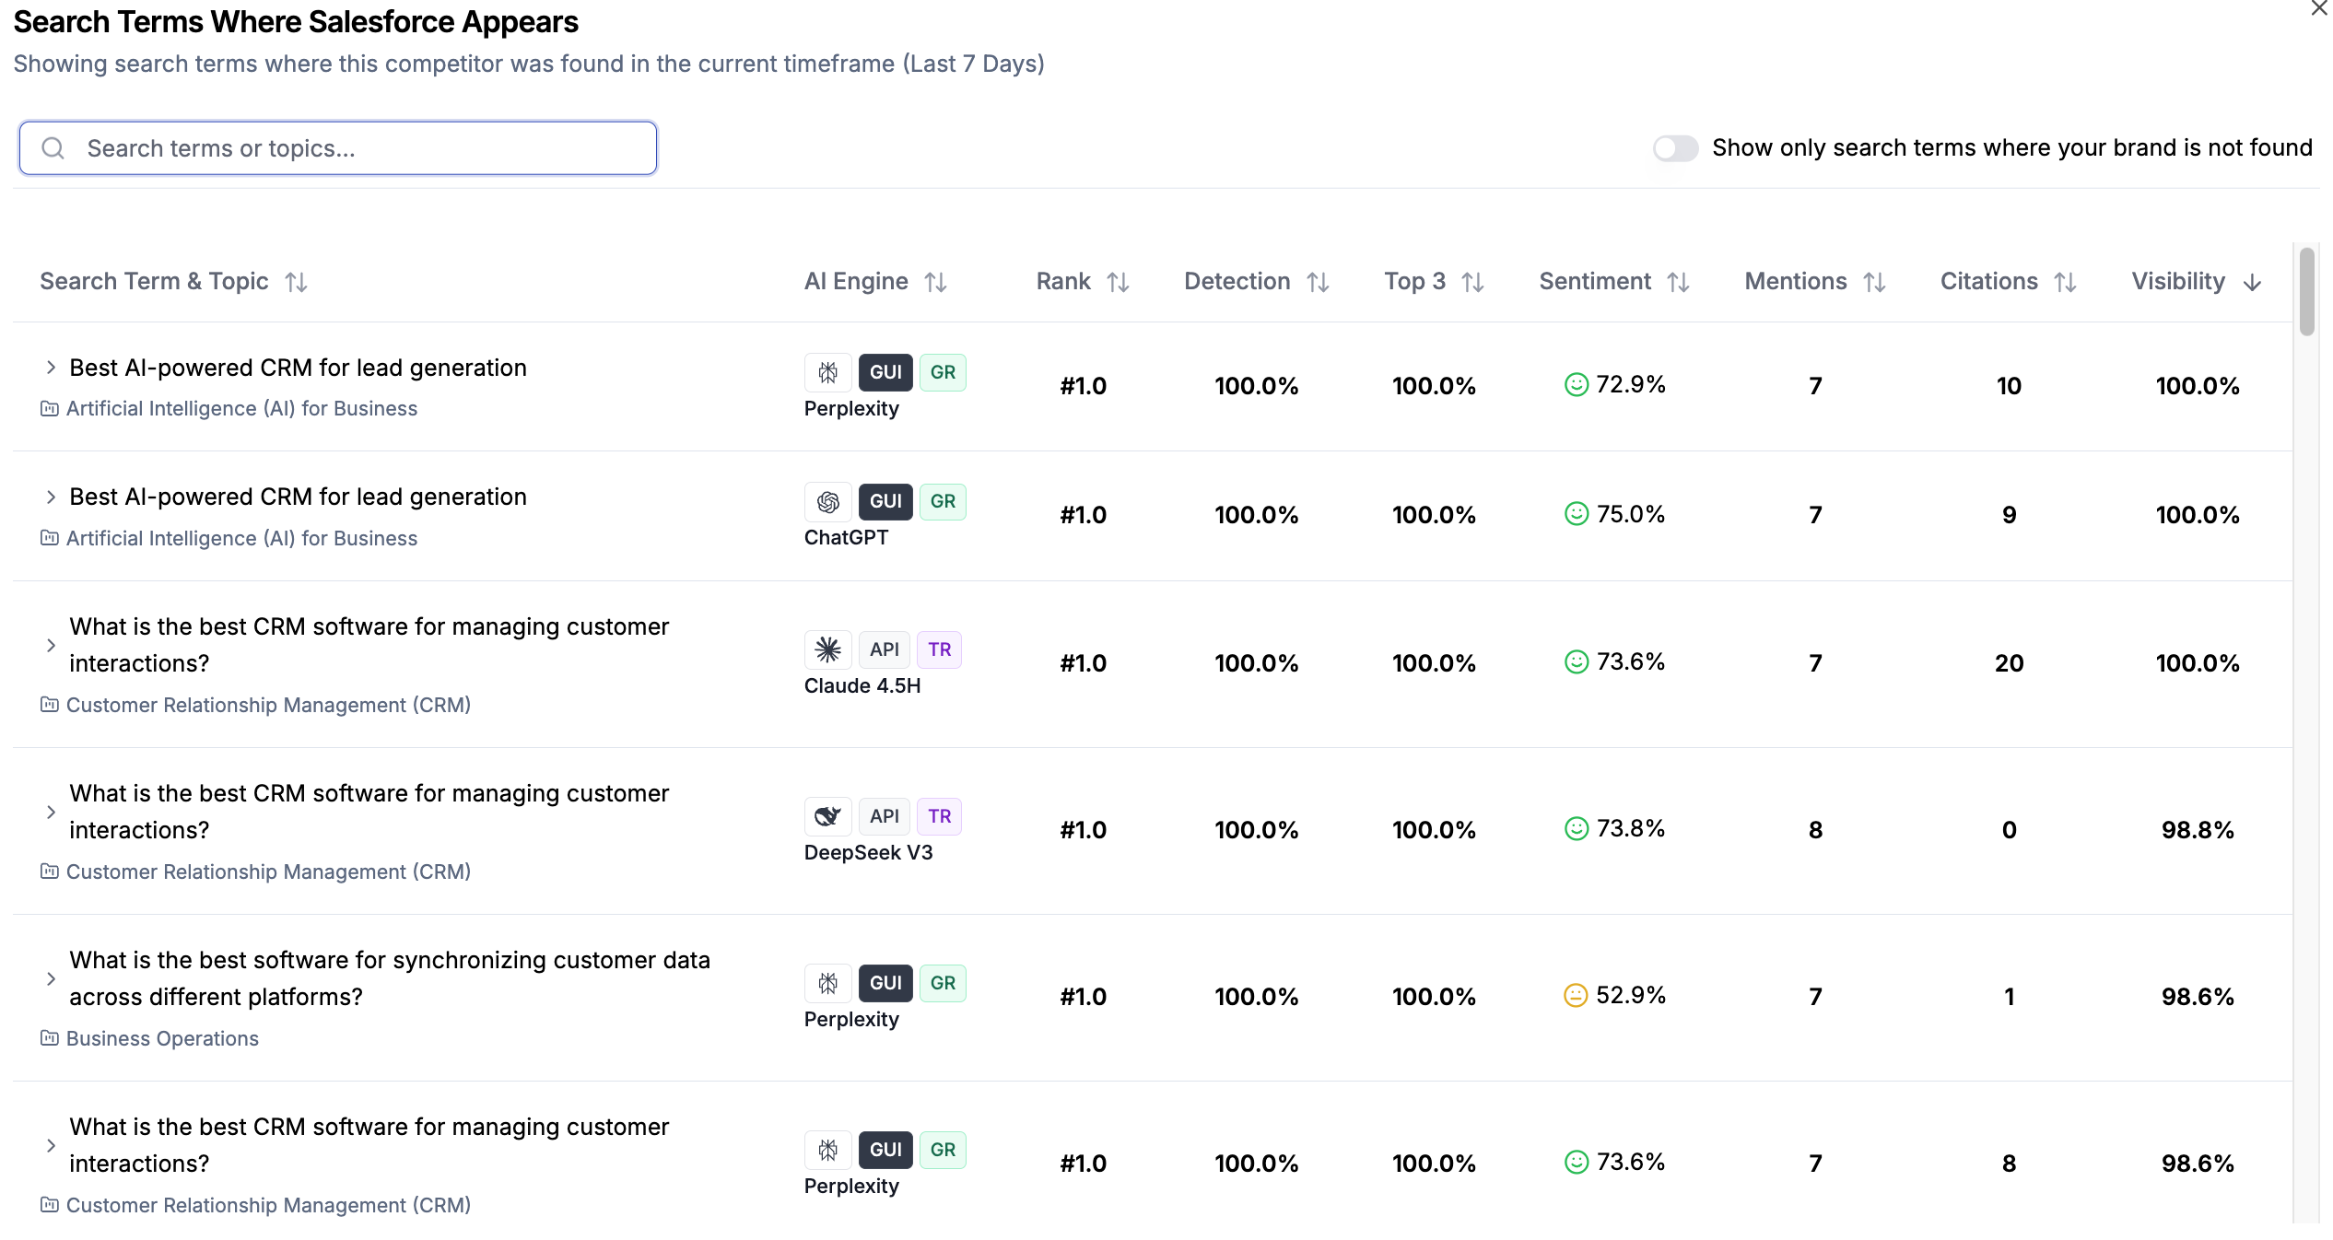2333x1240 pixels.
Task: Expand the Claude 4.5H CRM software row
Action: 51,645
